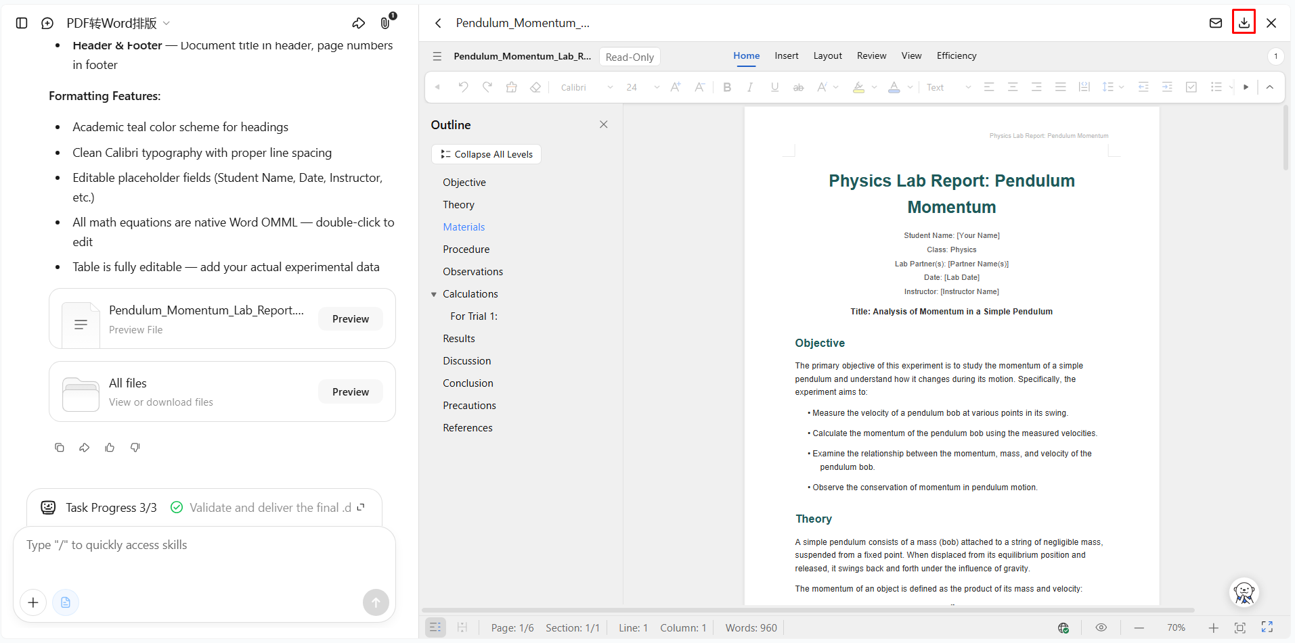
Task: Toggle underline formatting
Action: (x=775, y=87)
